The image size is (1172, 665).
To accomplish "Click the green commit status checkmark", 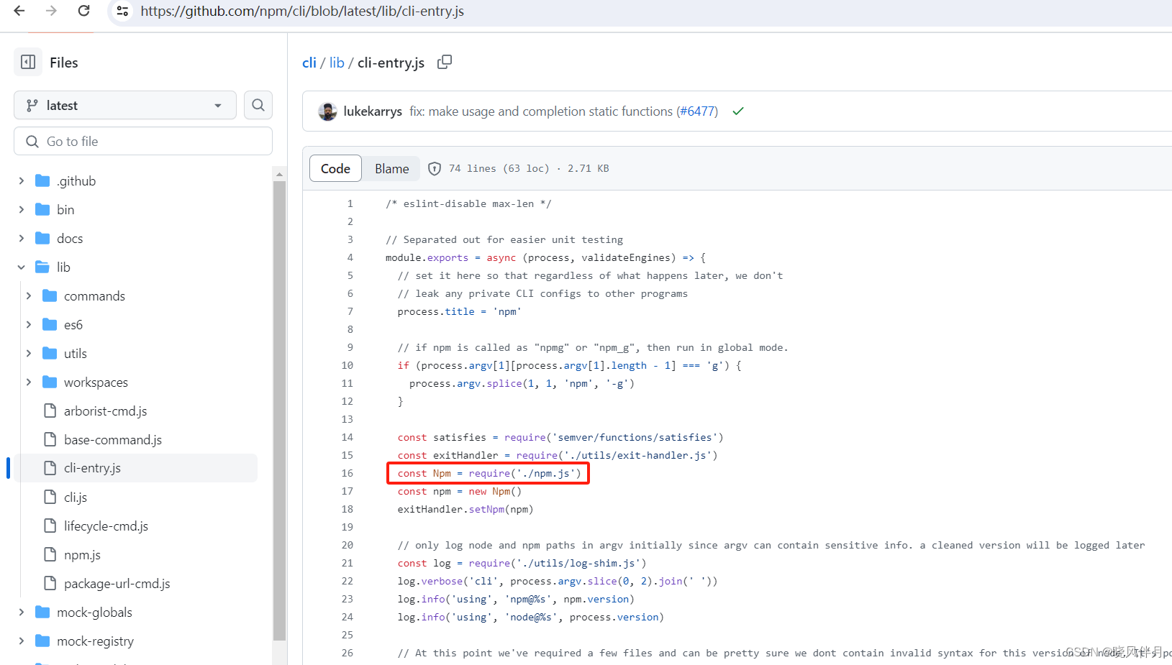I will point(738,111).
